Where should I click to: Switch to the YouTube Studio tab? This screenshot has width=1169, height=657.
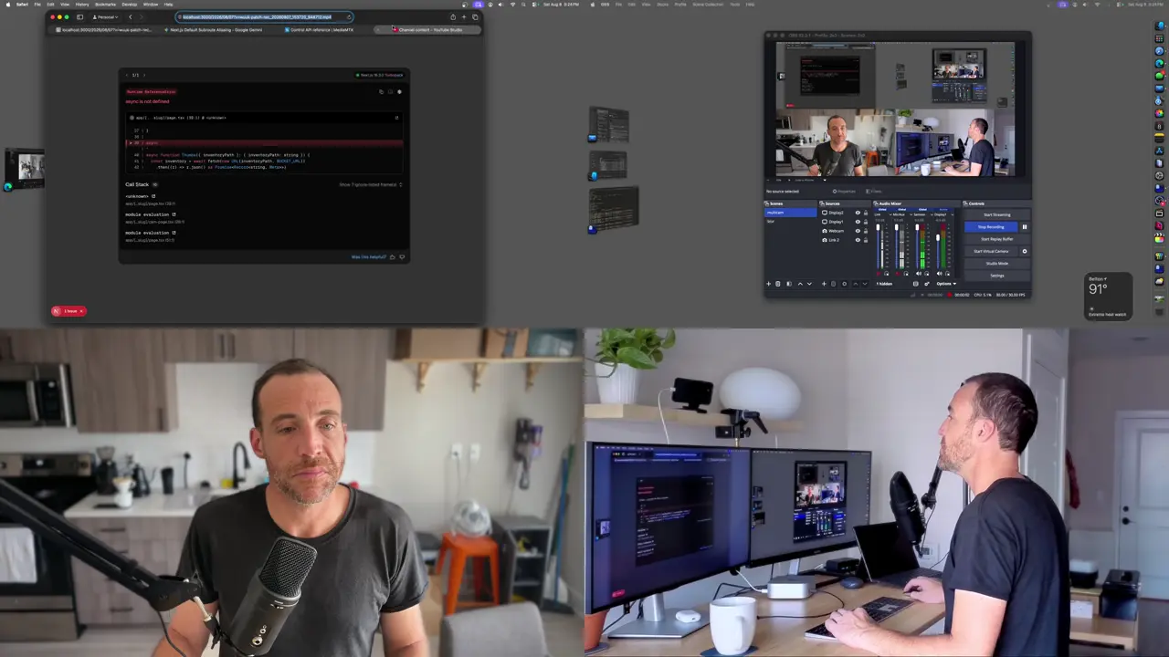(x=428, y=29)
